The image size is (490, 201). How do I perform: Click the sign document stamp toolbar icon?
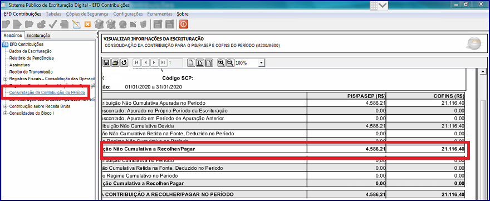coord(99,24)
